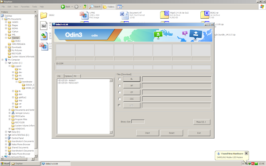Open Search in Explorer toolbar
266x166 pixels.
click(x=95, y=7)
